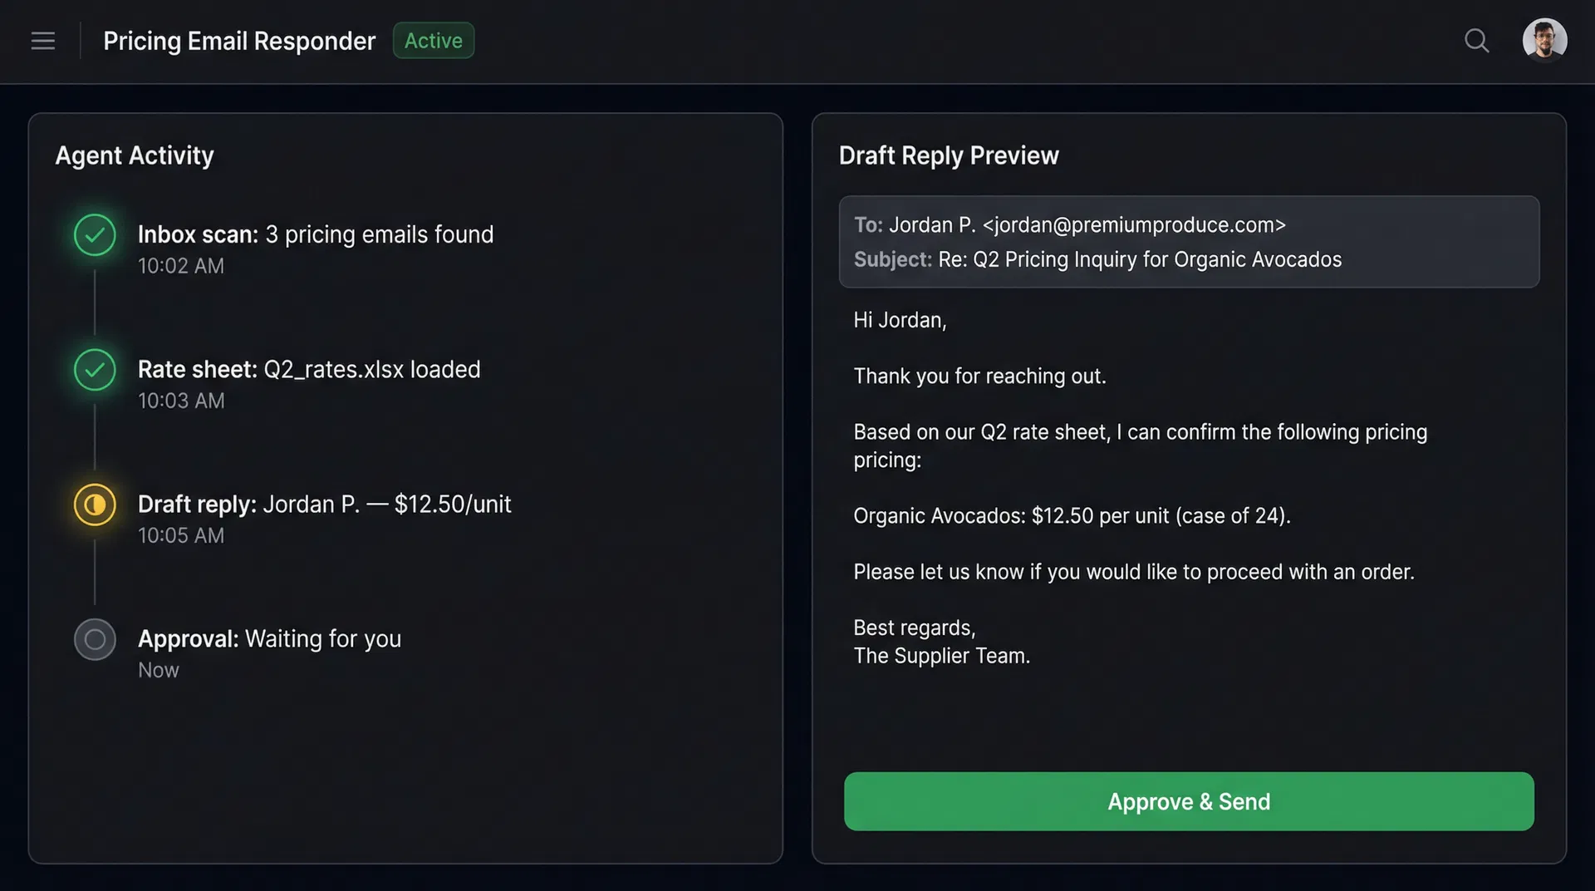Select the Q2_rates.xlsx loaded activity entry
Screen dimensions: 1595x891
[309, 370]
